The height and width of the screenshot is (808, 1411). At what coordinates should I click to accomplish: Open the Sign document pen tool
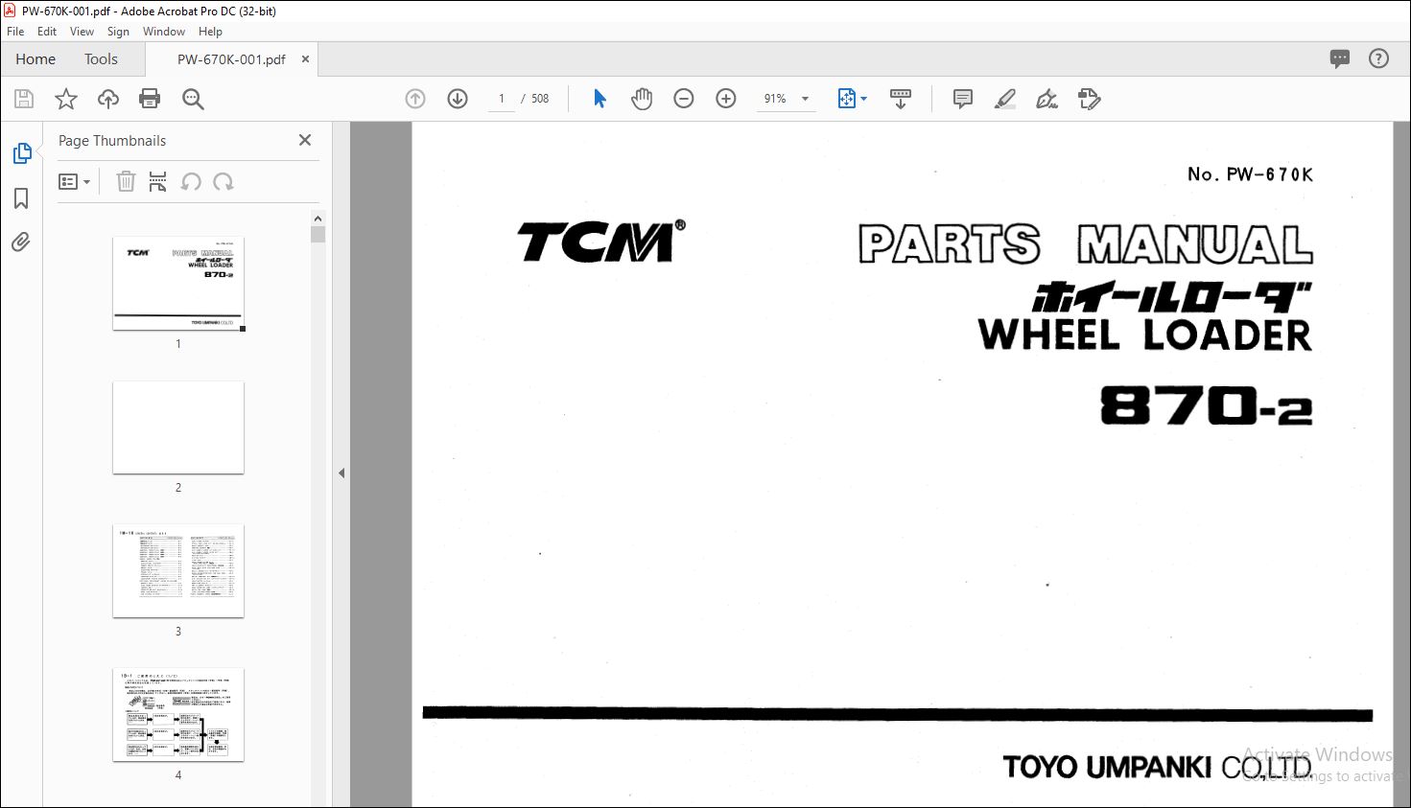(x=1047, y=99)
